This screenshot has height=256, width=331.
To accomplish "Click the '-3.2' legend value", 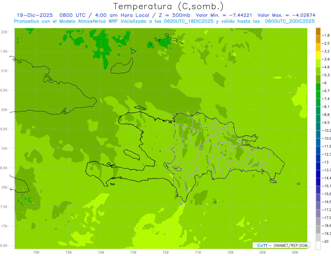I will 326,51.
